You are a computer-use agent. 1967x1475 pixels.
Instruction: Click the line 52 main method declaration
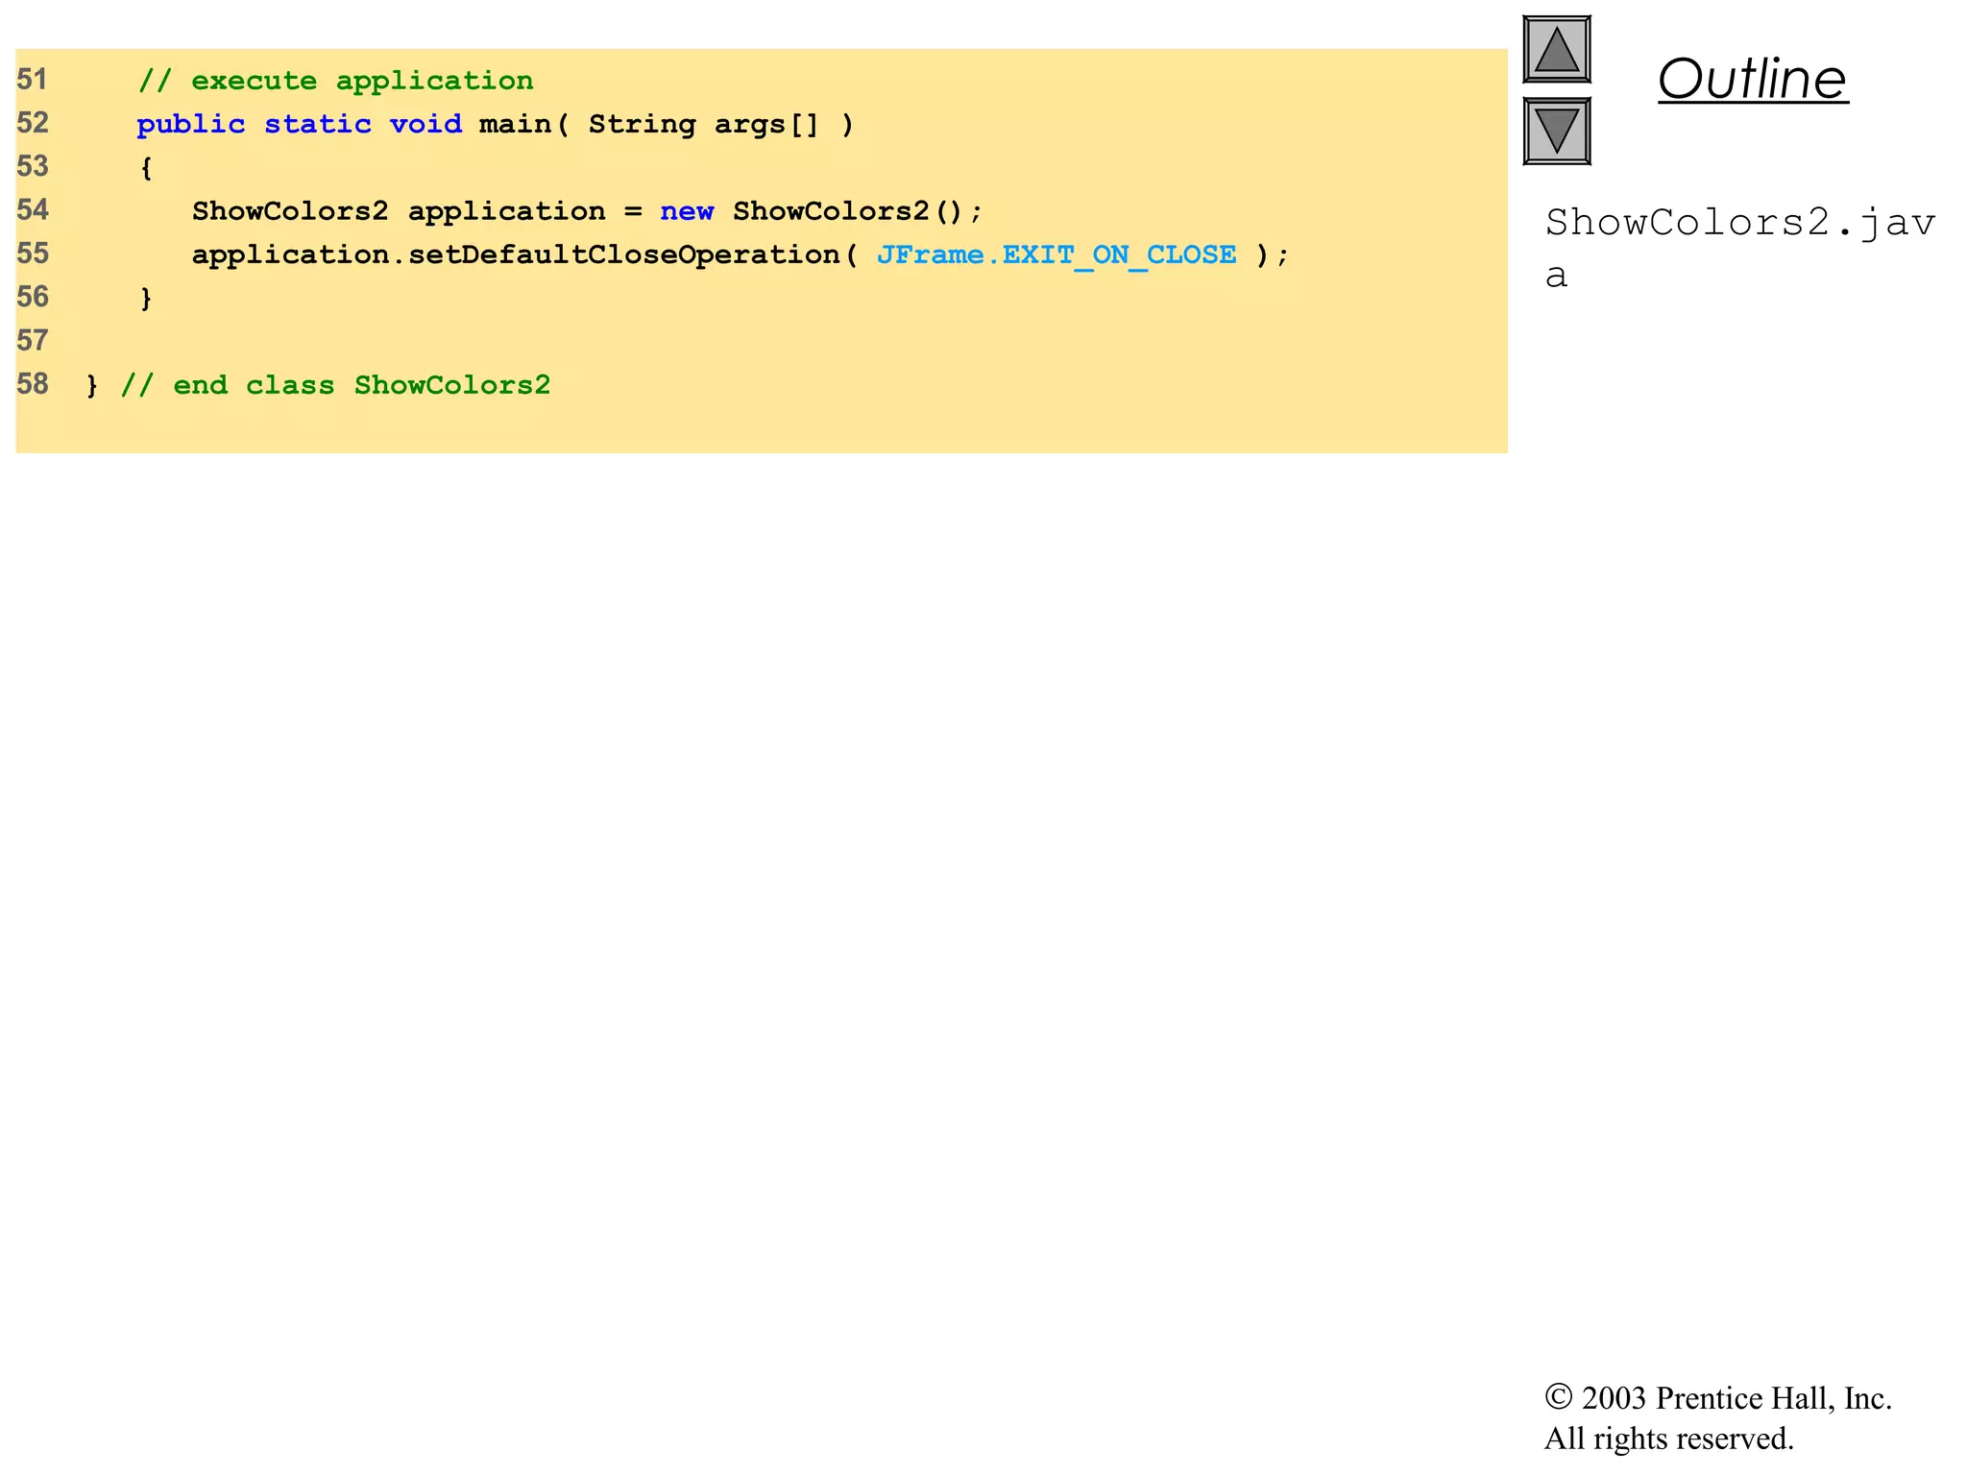point(495,125)
